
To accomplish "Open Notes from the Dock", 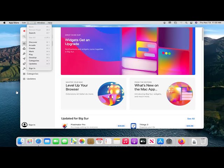I will pyautogui.click(x=117, y=141).
